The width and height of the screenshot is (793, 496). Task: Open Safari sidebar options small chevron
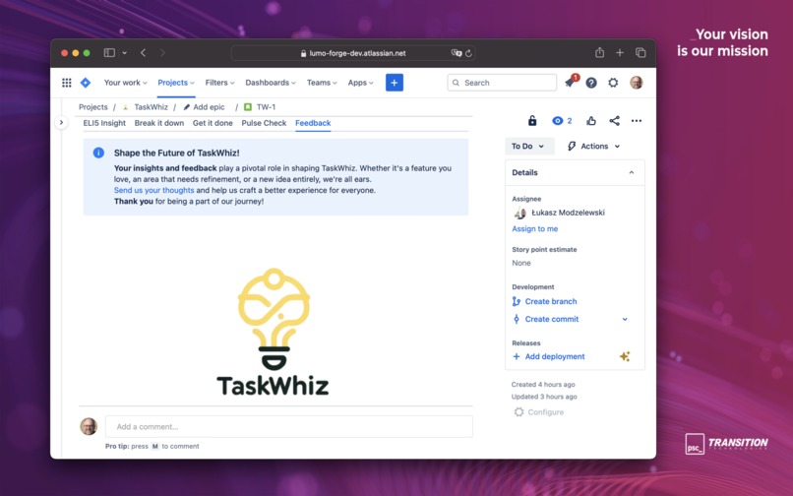(x=124, y=52)
